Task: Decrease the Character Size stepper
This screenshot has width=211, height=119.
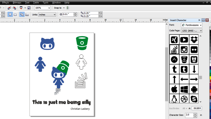Action: coord(195,116)
